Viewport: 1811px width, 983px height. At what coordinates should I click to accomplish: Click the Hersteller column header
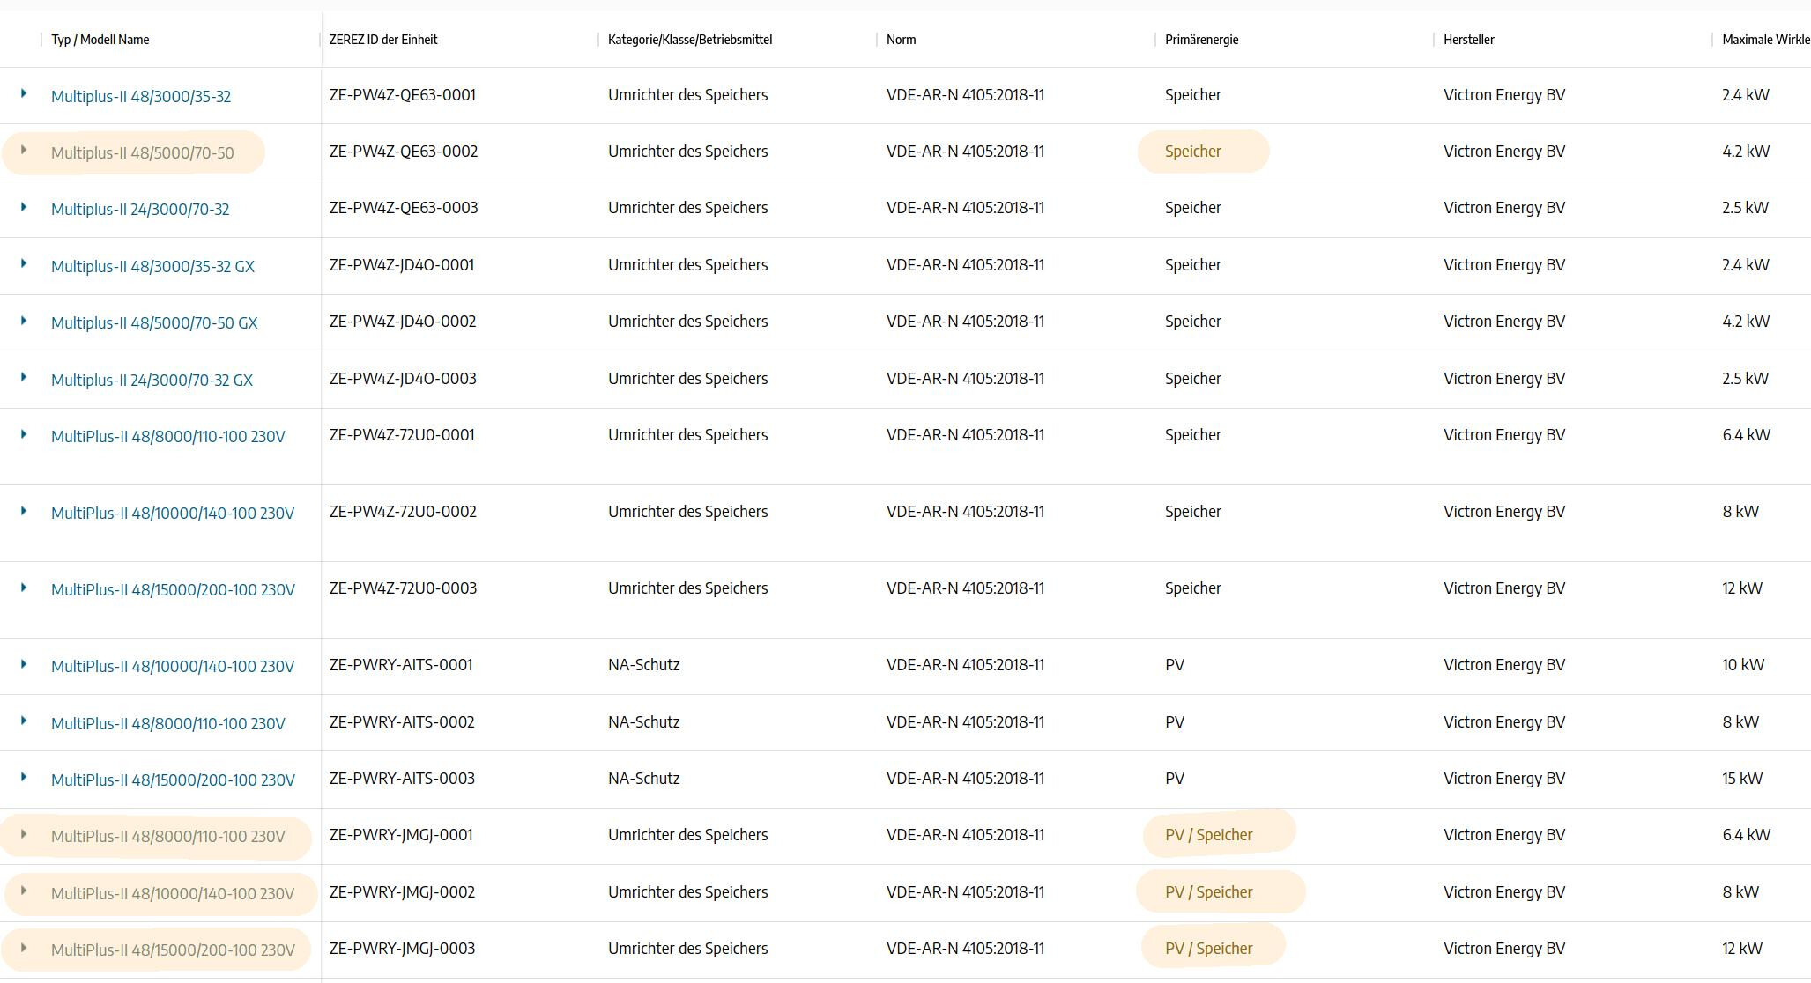coord(1468,40)
